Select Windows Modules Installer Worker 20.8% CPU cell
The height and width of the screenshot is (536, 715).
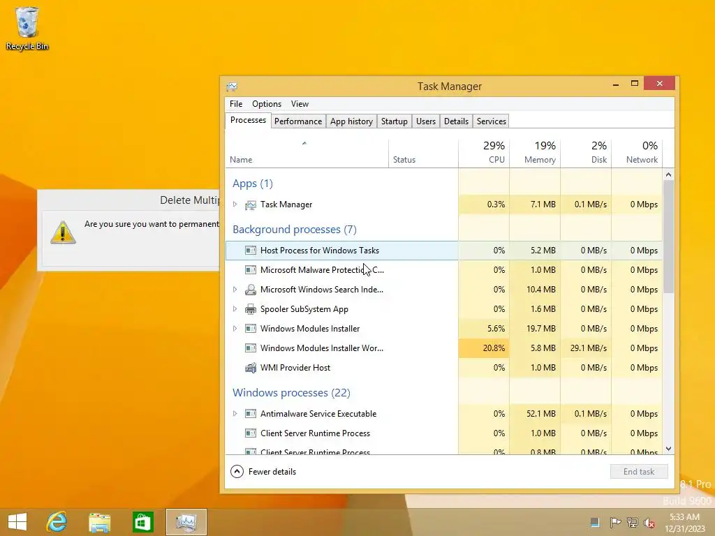tap(484, 348)
